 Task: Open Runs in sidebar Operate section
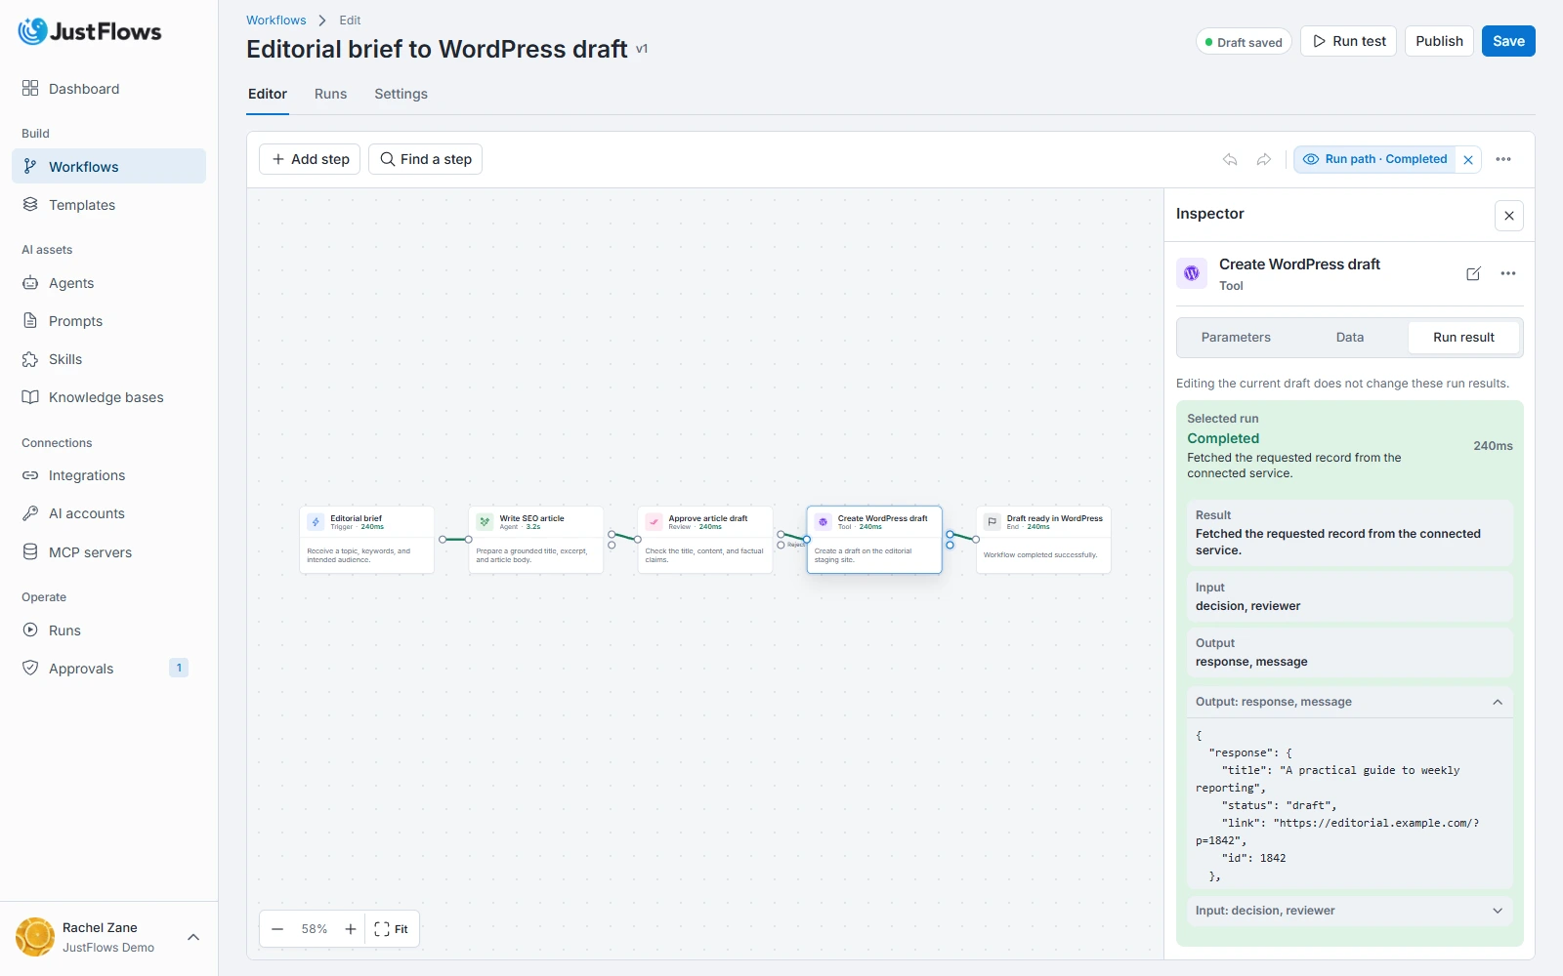[x=108, y=630]
